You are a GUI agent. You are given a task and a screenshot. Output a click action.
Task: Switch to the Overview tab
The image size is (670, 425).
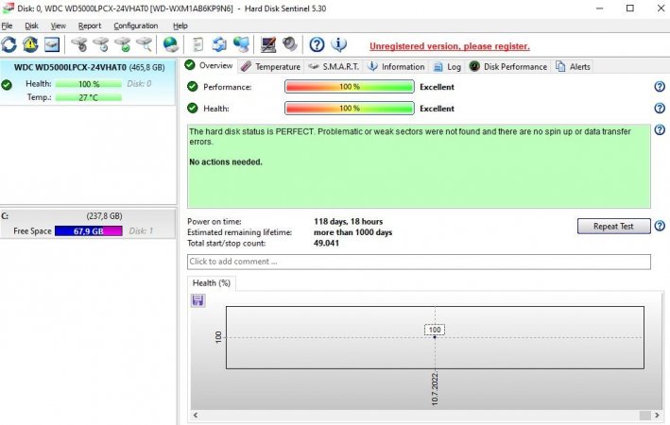pyautogui.click(x=209, y=66)
